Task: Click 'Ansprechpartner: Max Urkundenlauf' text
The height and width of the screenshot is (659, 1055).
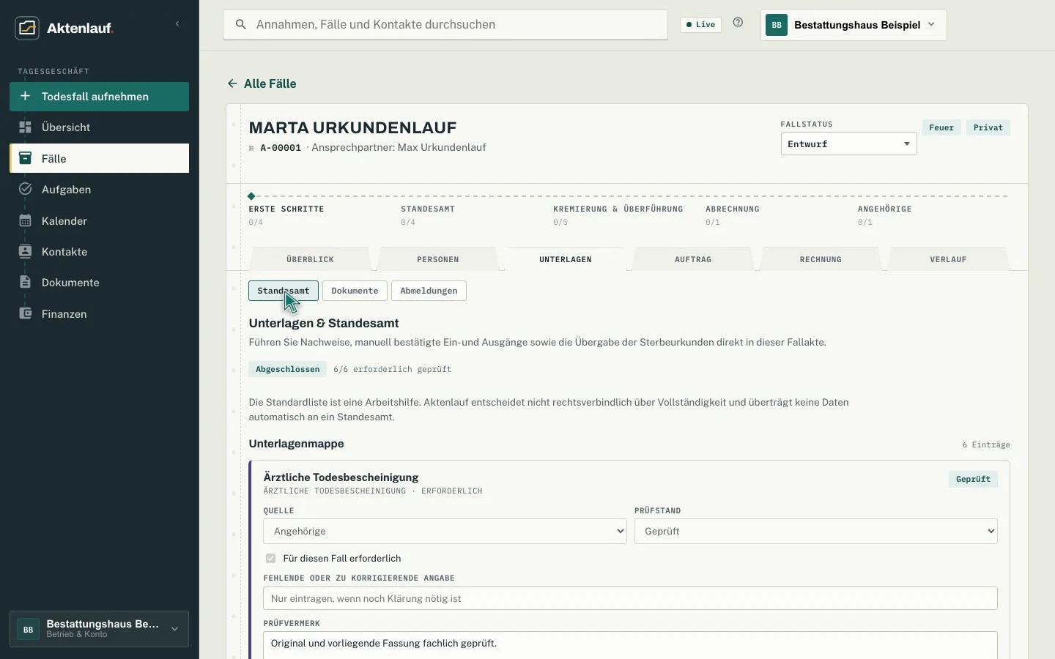Action: pos(399,147)
